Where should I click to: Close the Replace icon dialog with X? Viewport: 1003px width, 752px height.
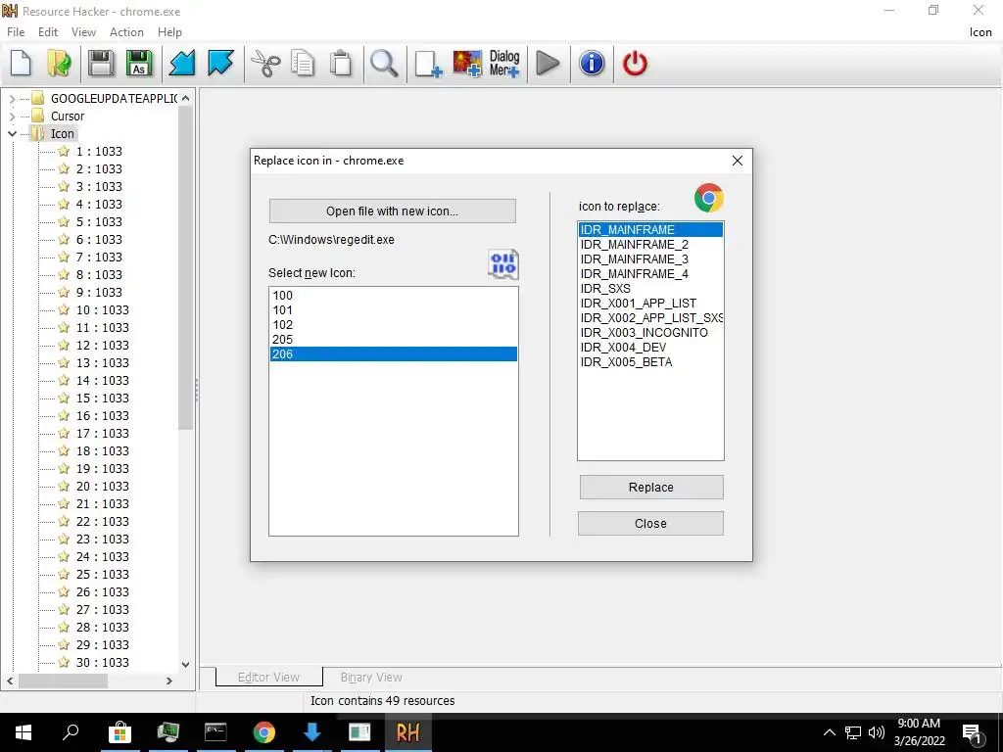coord(738,162)
